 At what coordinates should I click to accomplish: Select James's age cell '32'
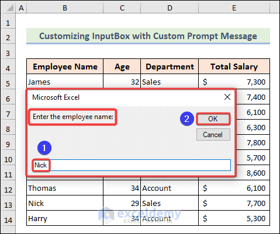coord(122,82)
